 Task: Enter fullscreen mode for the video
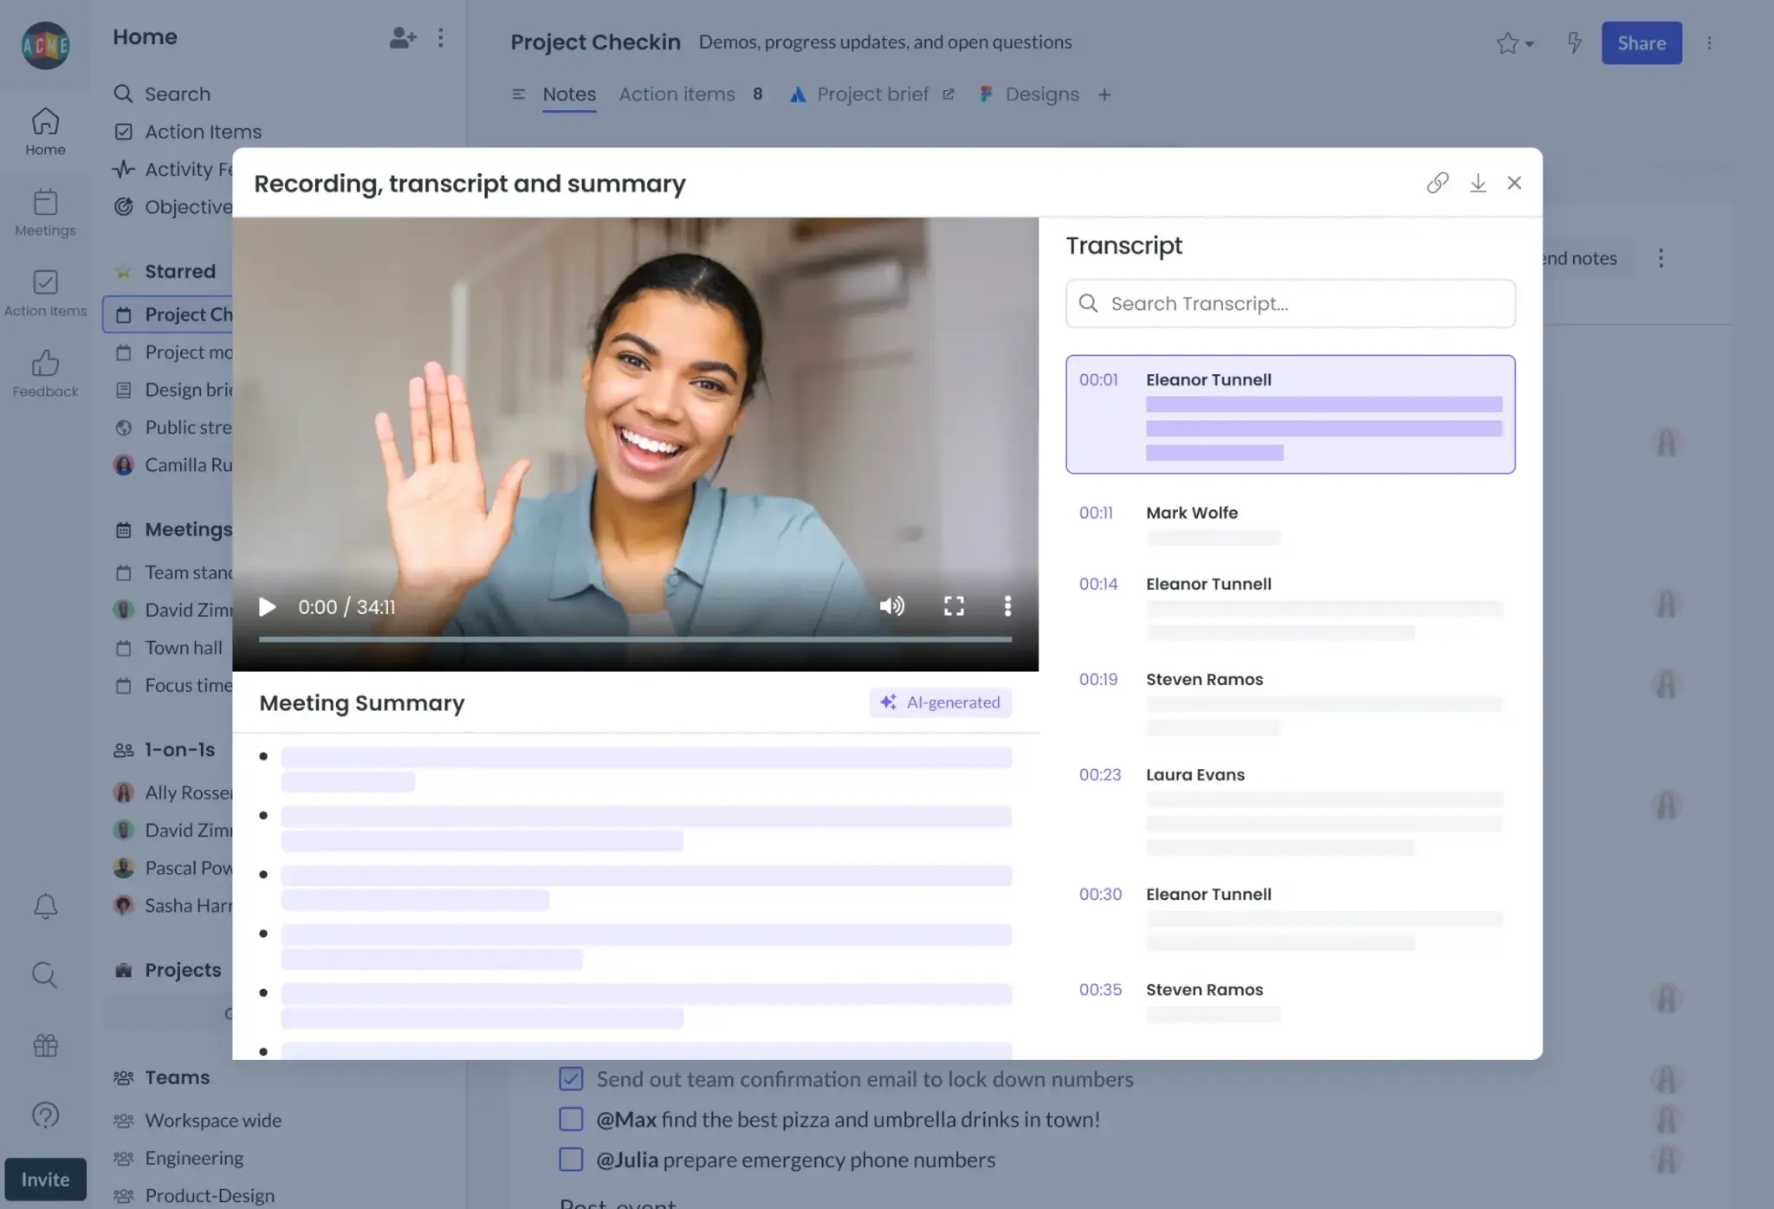click(x=954, y=606)
